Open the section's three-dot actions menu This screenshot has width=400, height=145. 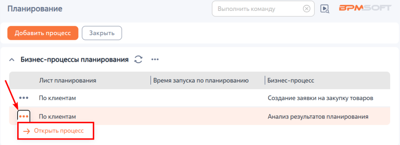coord(155,60)
